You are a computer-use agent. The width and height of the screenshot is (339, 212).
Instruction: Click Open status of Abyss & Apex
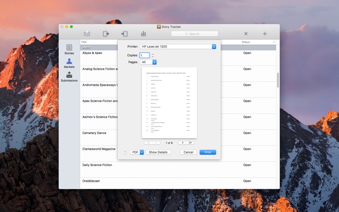[247, 53]
